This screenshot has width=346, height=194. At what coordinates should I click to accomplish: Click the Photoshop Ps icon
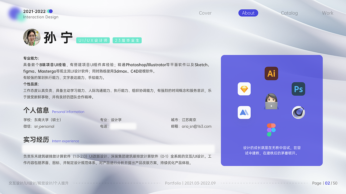298,89
